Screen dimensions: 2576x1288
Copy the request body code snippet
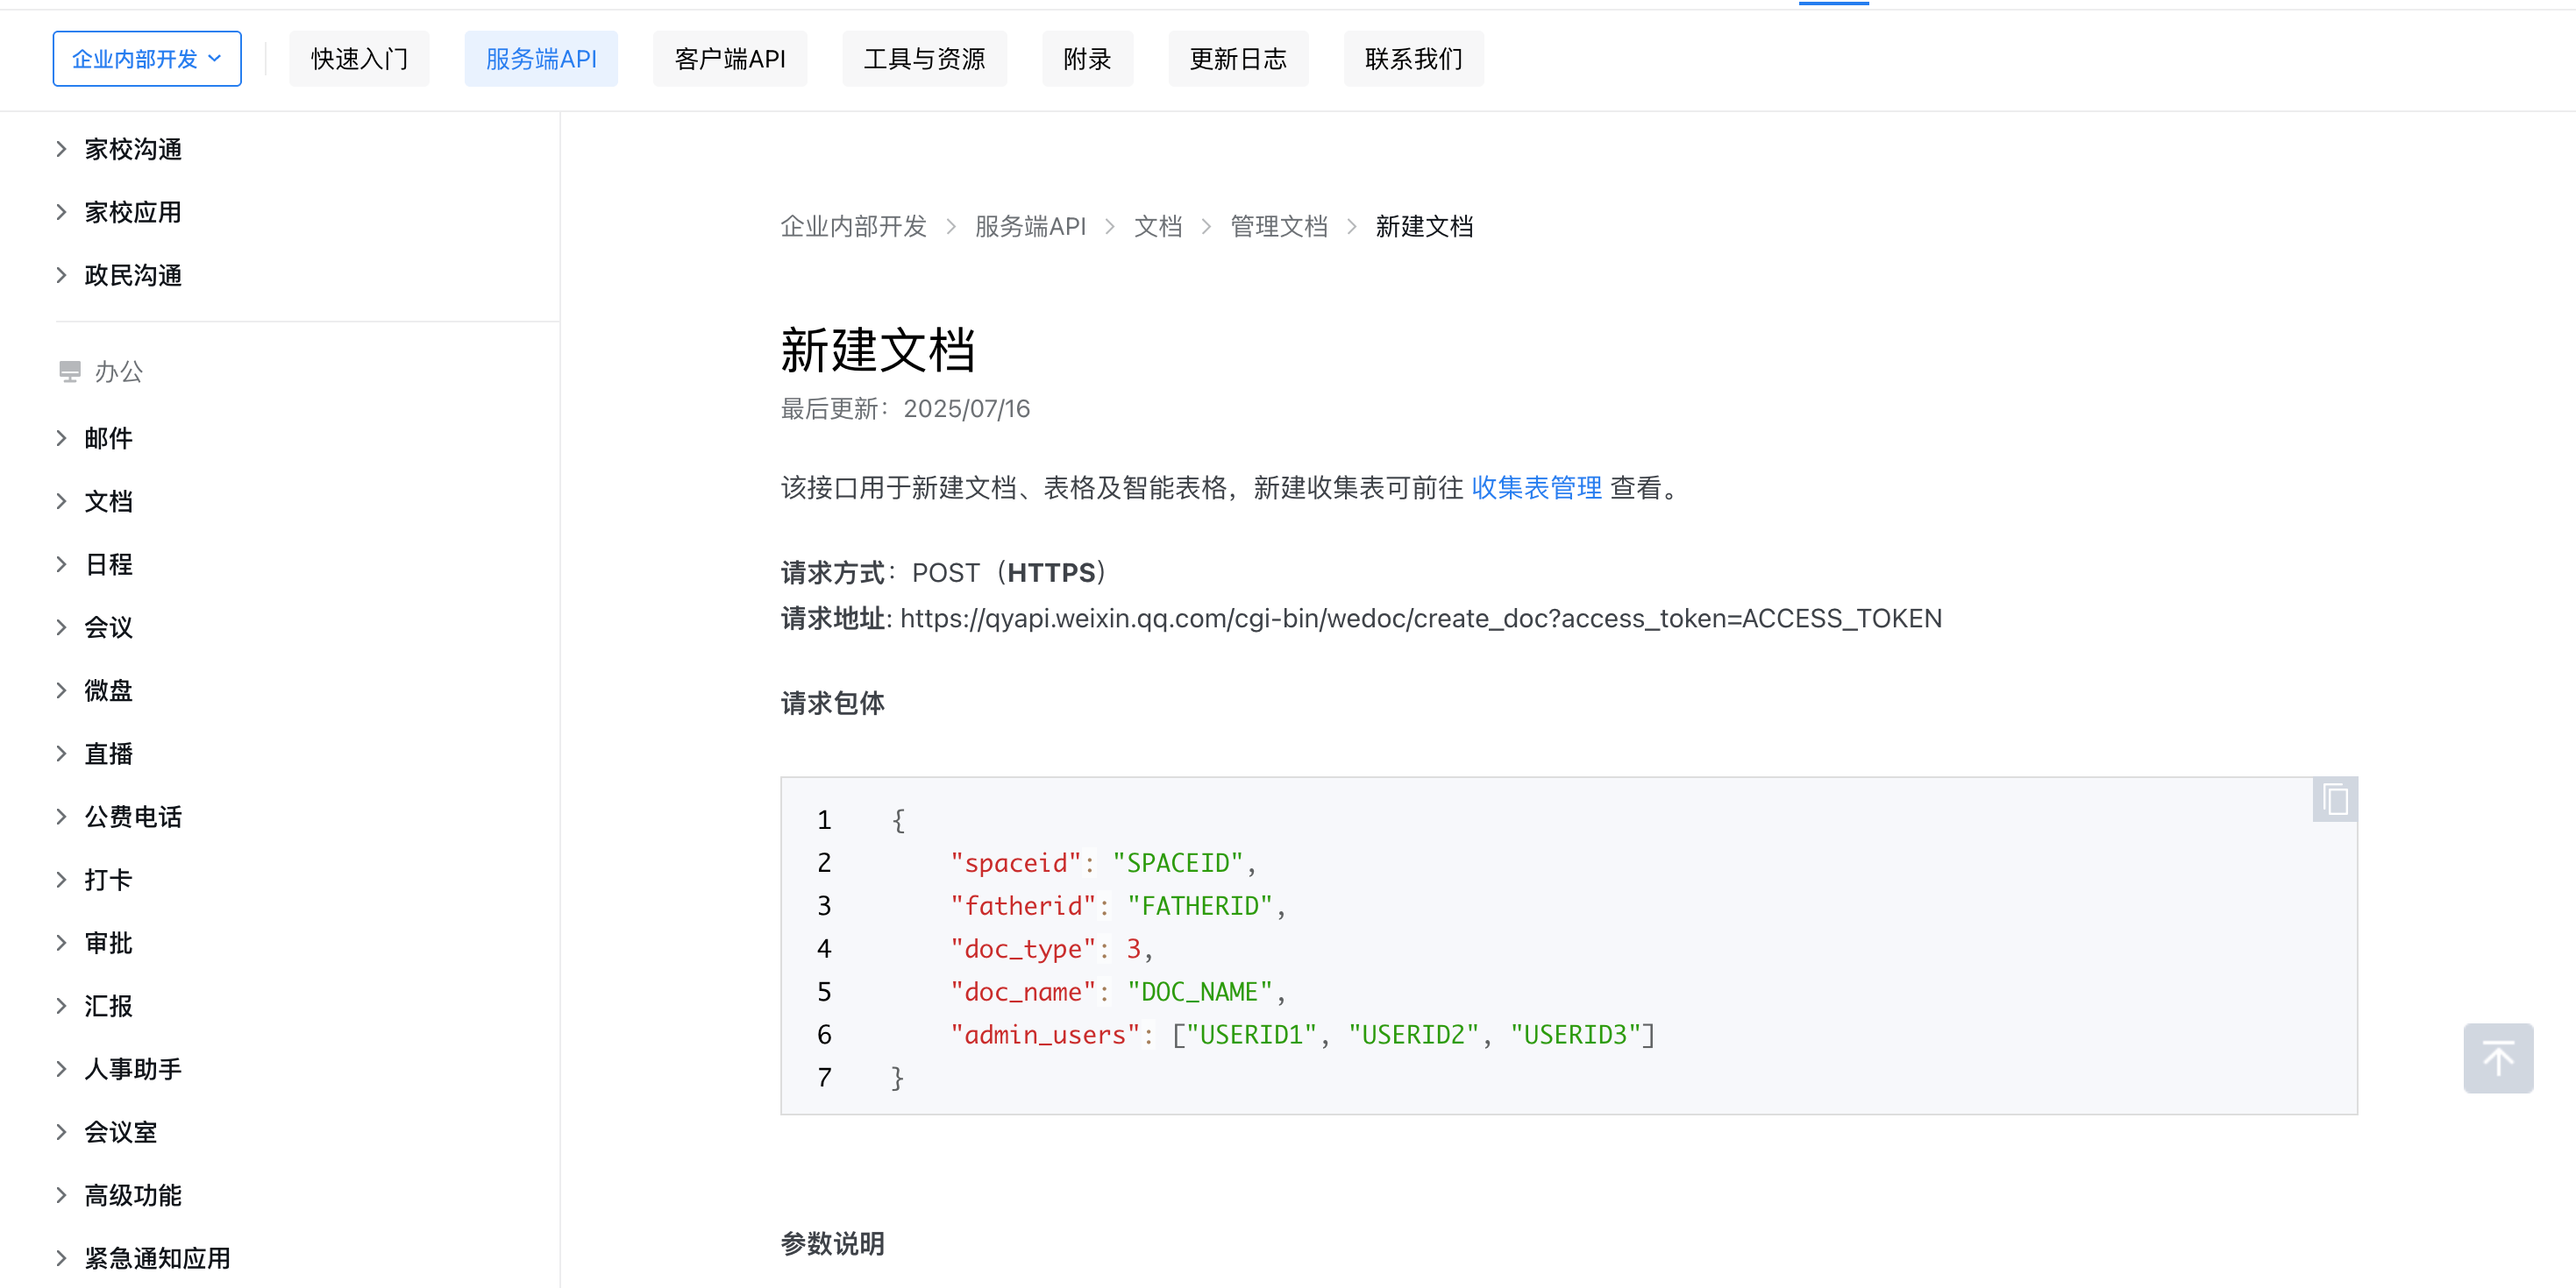pyautogui.click(x=2334, y=798)
